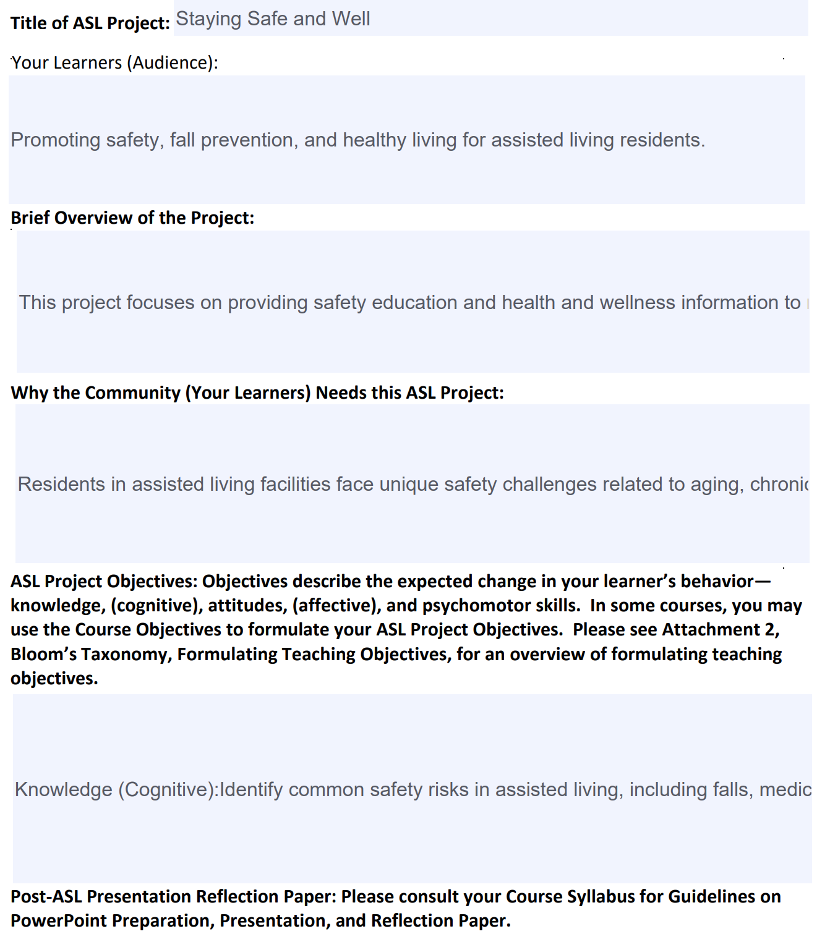Click the 'Why the Community (Your Learners)' heading
Image resolution: width=830 pixels, height=934 pixels.
[161, 393]
